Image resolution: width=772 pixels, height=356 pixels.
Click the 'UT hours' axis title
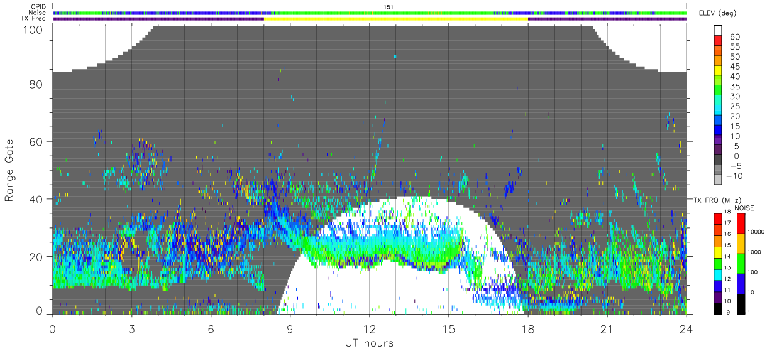tap(369, 343)
